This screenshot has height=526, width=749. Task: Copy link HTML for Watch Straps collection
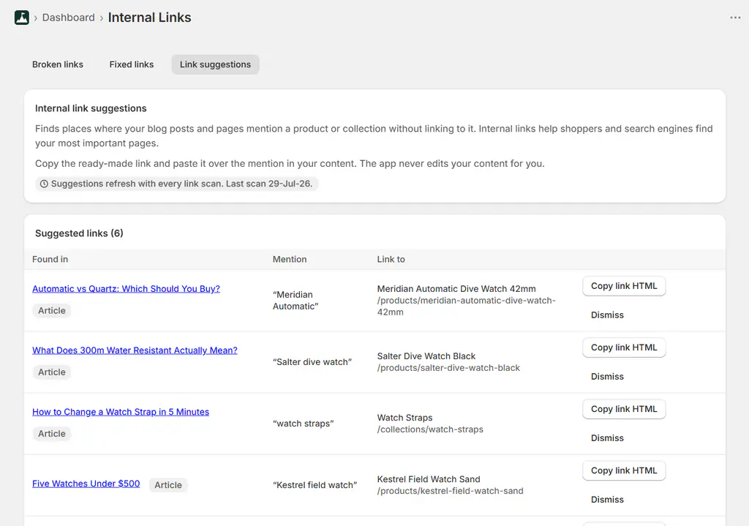coord(624,410)
